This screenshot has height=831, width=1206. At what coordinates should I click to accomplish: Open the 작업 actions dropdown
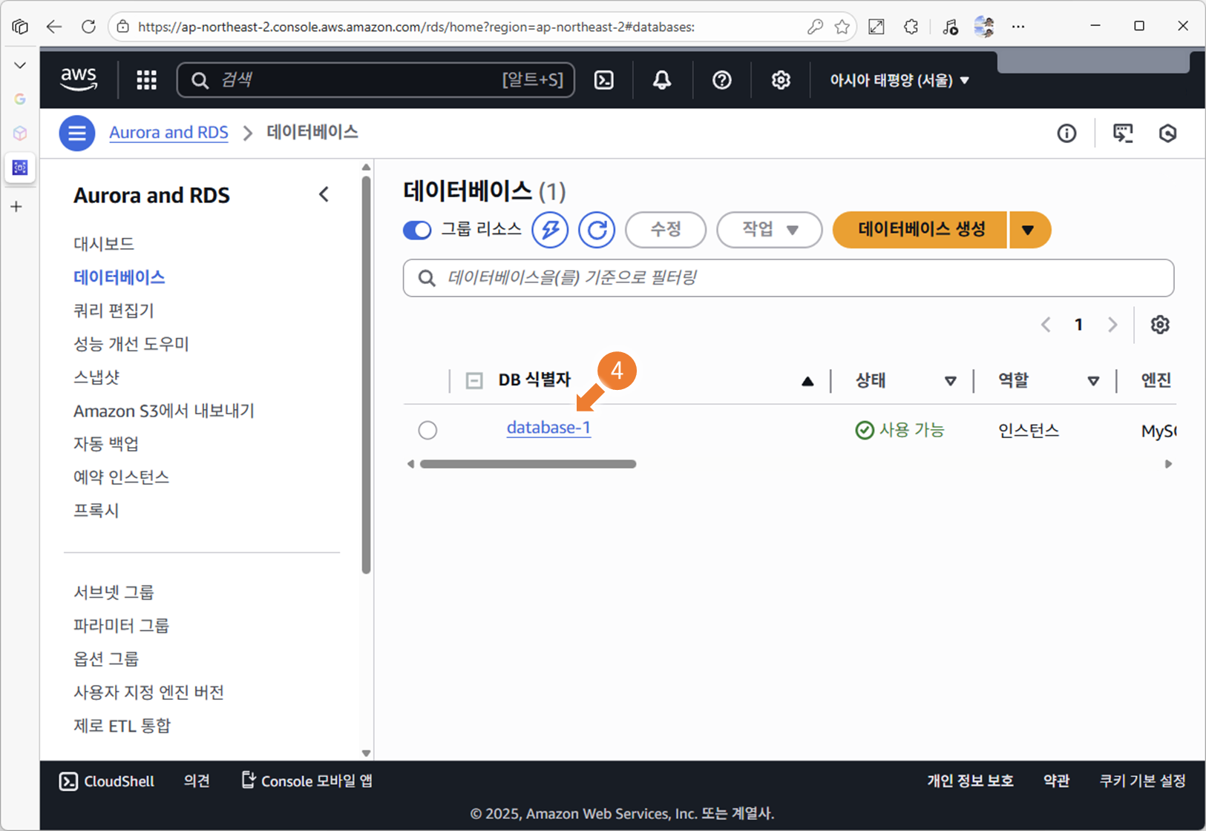pos(769,230)
